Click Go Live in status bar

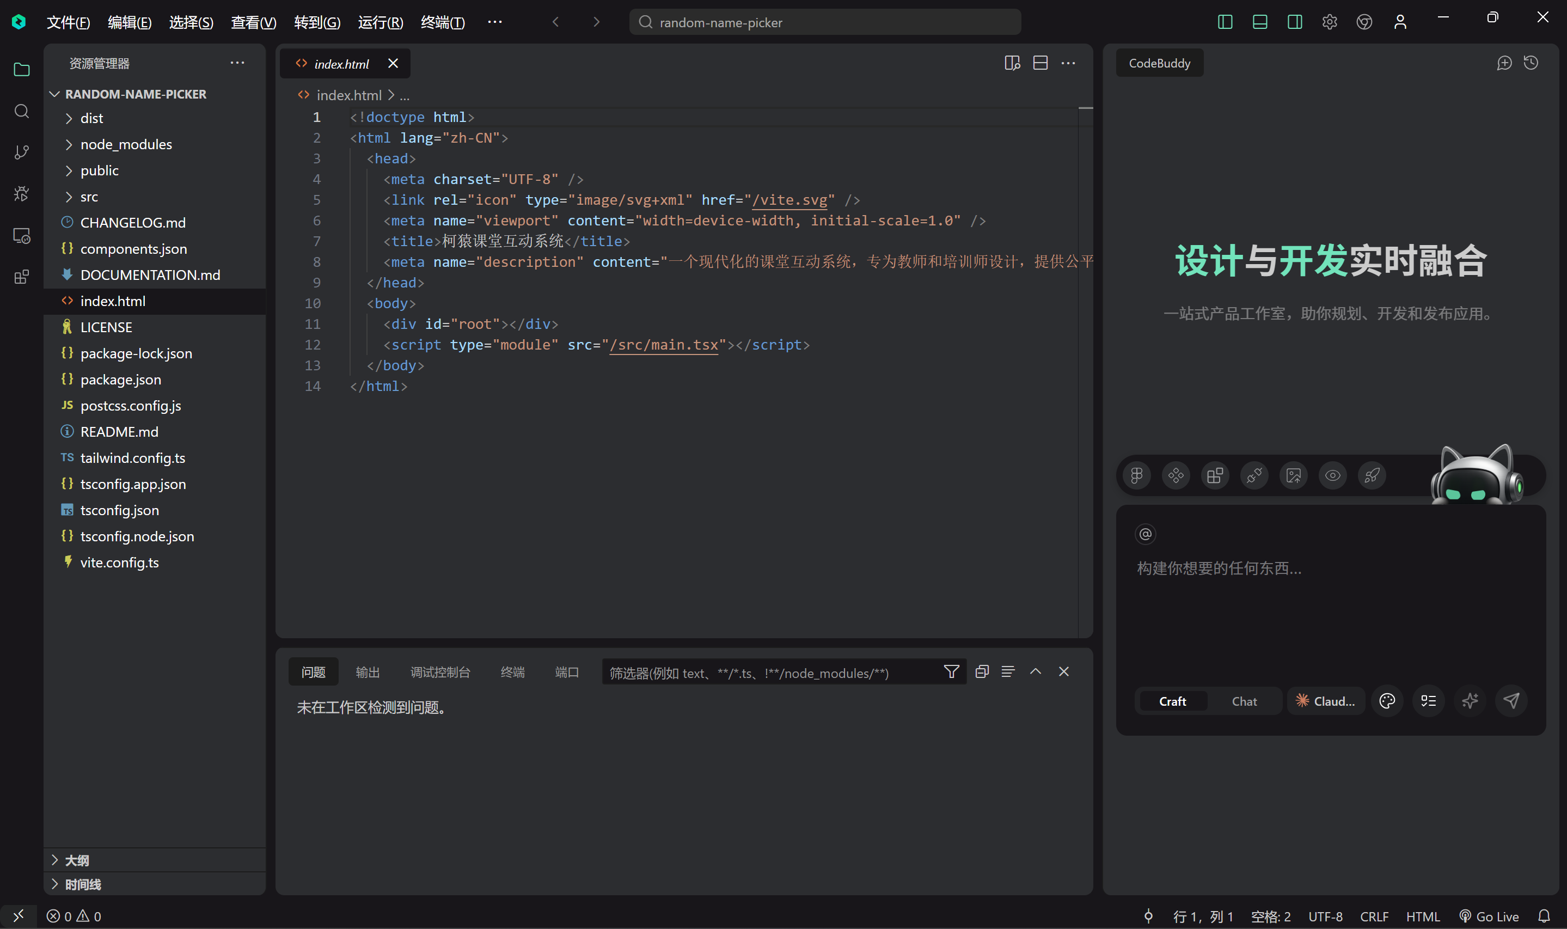(1489, 916)
